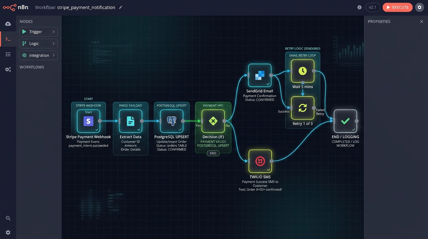Select the END / LOGGING checkmark node icon

[x=345, y=121]
